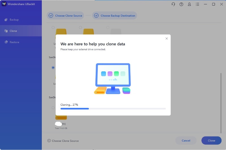Click the H: drive thumbnail
Viewport: 226px width, 150px height.
(x=61, y=118)
